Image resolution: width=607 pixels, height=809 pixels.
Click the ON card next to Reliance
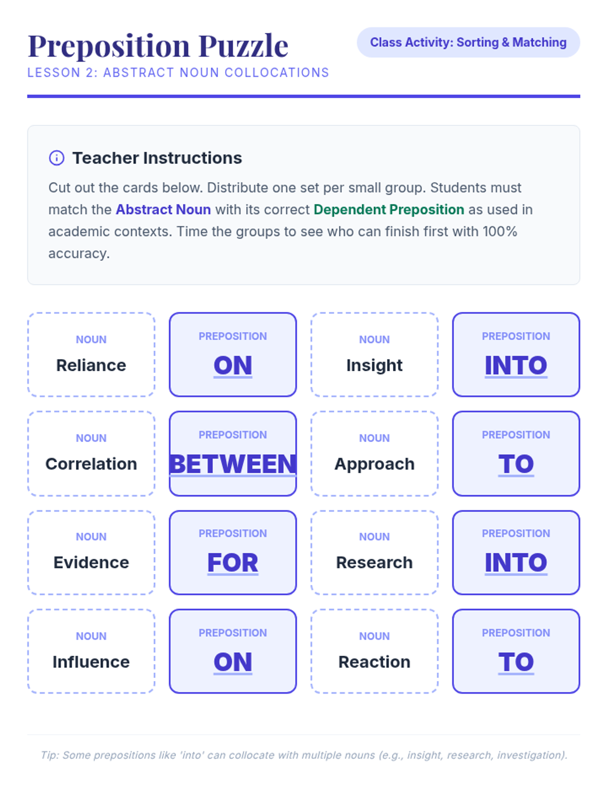(233, 354)
